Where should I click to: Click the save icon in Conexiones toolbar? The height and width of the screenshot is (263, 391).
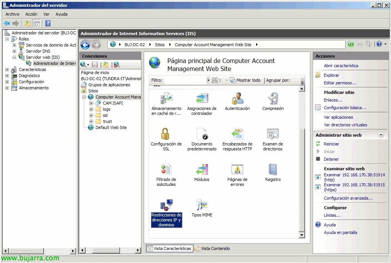[x=95, y=65]
